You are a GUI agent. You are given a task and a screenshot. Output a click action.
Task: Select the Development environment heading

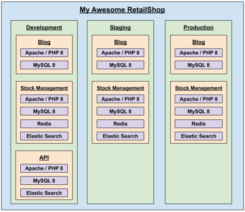(44, 28)
